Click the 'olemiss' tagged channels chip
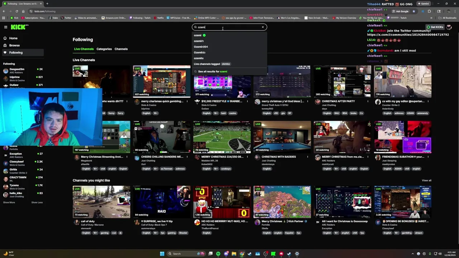 click(x=226, y=64)
